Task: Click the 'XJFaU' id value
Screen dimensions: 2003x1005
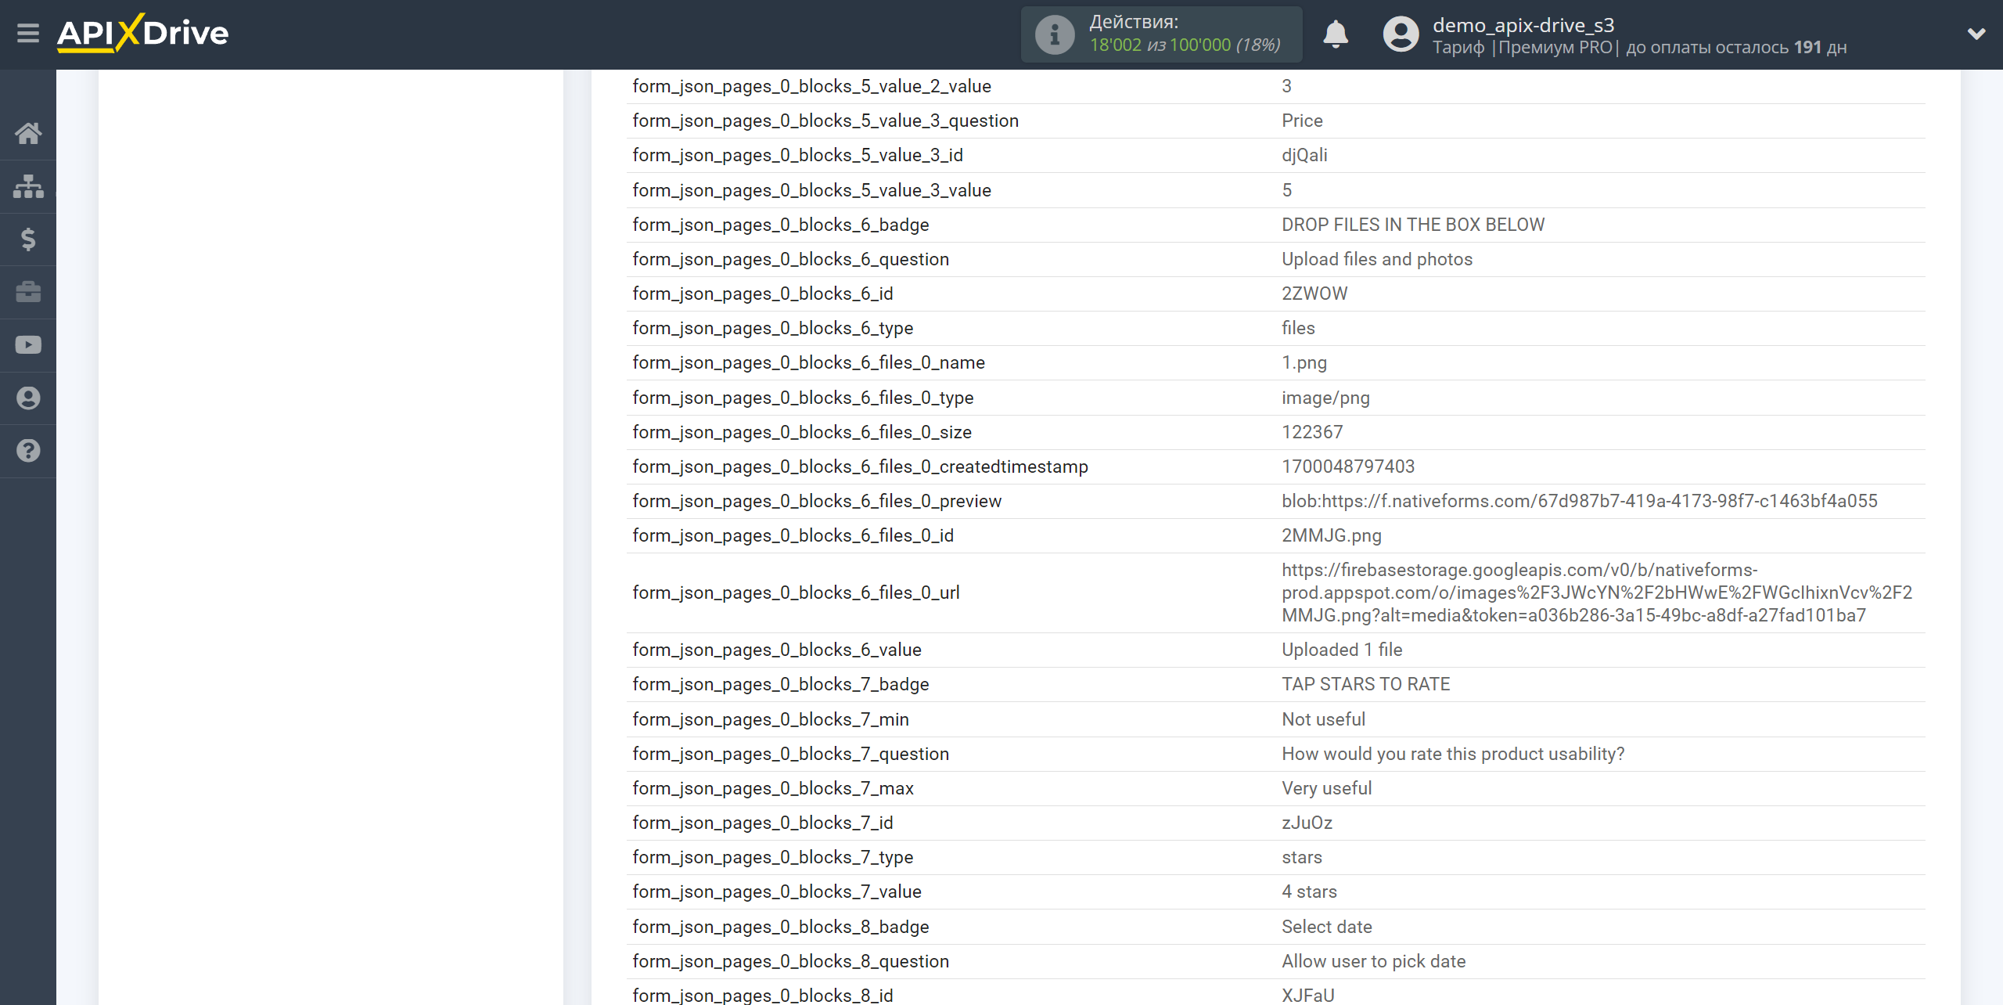Action: click(x=1308, y=996)
